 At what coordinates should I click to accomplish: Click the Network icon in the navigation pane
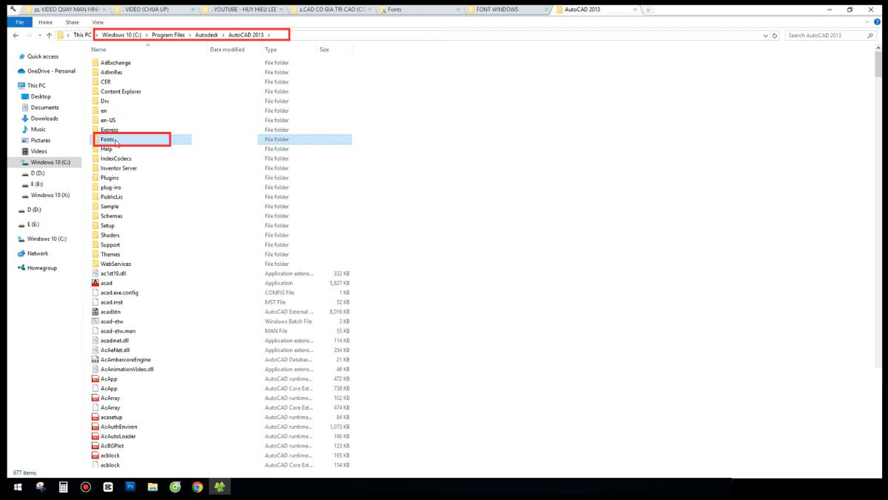pyautogui.click(x=21, y=253)
